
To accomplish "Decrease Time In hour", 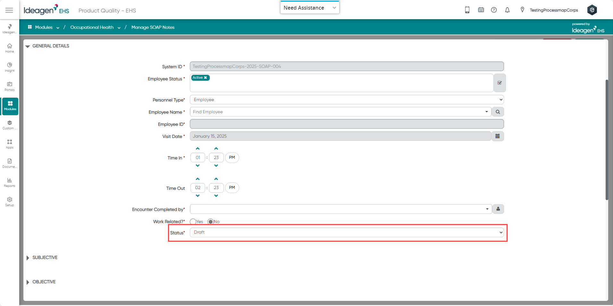I will (x=198, y=165).
